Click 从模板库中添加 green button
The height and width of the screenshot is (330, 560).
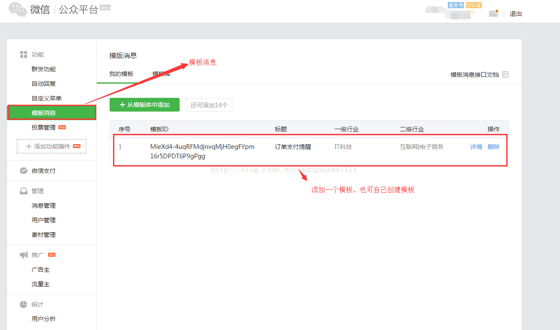point(144,105)
